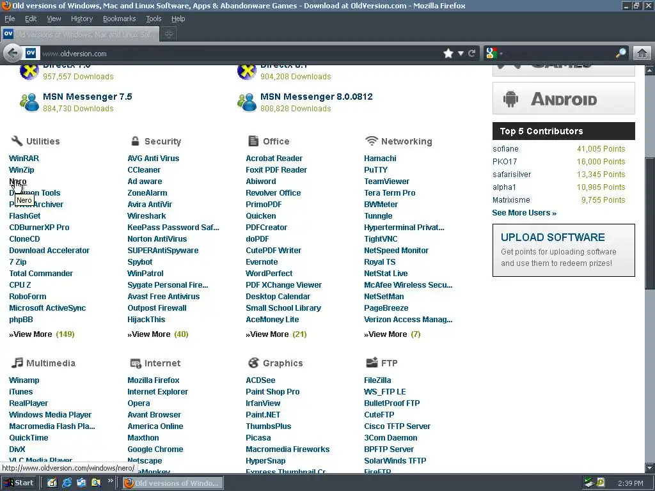Expand quick launch overflow chevron
The height and width of the screenshot is (491, 655).
pyautogui.click(x=110, y=481)
